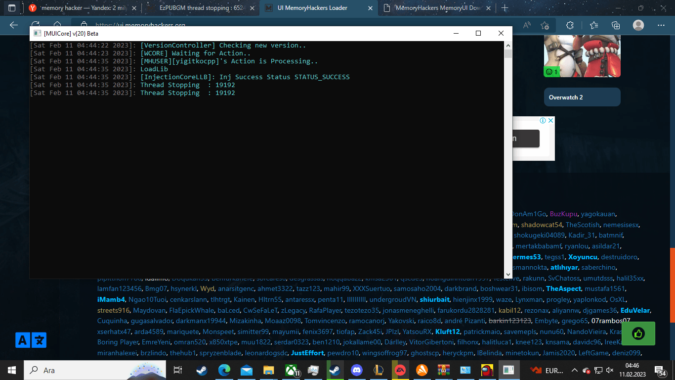Click the 'Overwatch 2' card label

(x=566, y=97)
